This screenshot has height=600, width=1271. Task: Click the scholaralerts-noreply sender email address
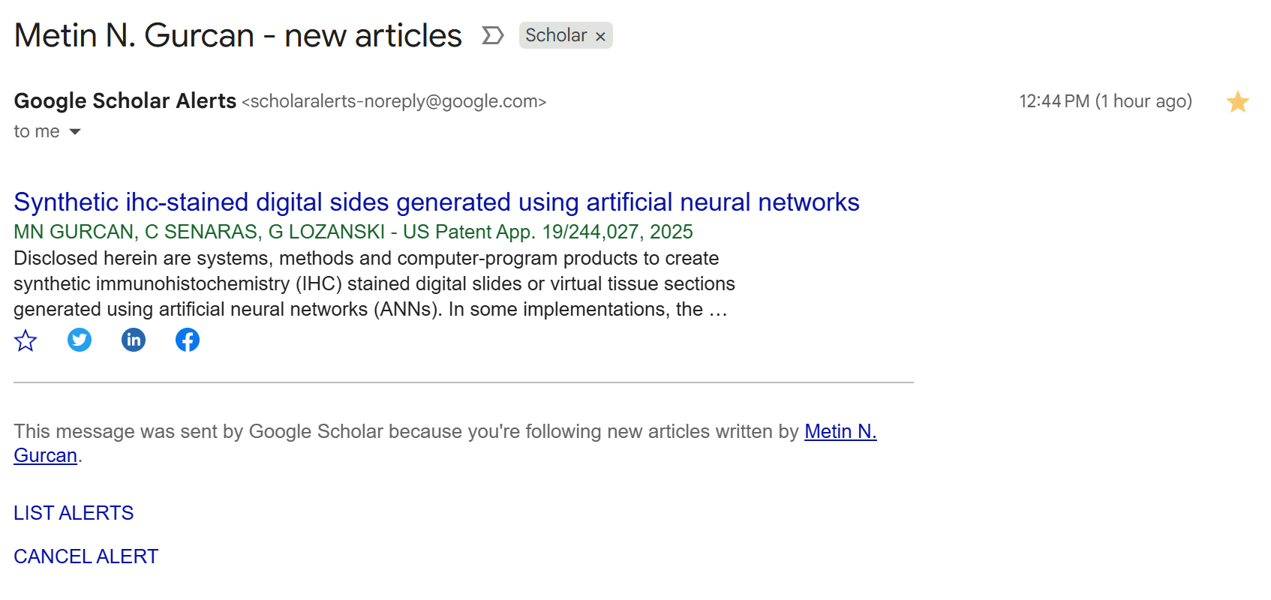tap(394, 101)
